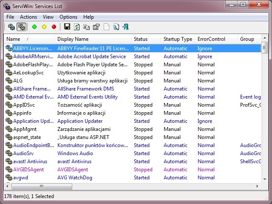Sort by the Startup Type column header
The height and width of the screenshot is (204, 272).
[178, 39]
